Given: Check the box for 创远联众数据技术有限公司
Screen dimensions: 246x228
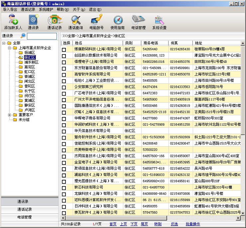Looking at the screenshot, I should [64, 56].
